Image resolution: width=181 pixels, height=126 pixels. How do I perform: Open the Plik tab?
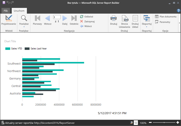tap(6, 11)
